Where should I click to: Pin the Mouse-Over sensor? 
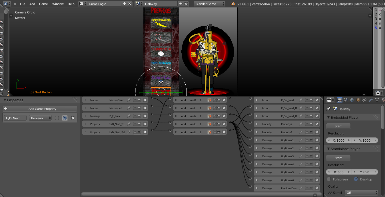click(129, 100)
